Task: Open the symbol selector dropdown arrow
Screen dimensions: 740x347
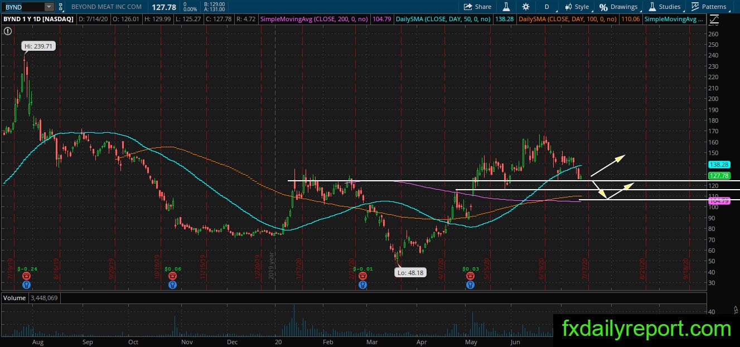Action: pyautogui.click(x=49, y=7)
